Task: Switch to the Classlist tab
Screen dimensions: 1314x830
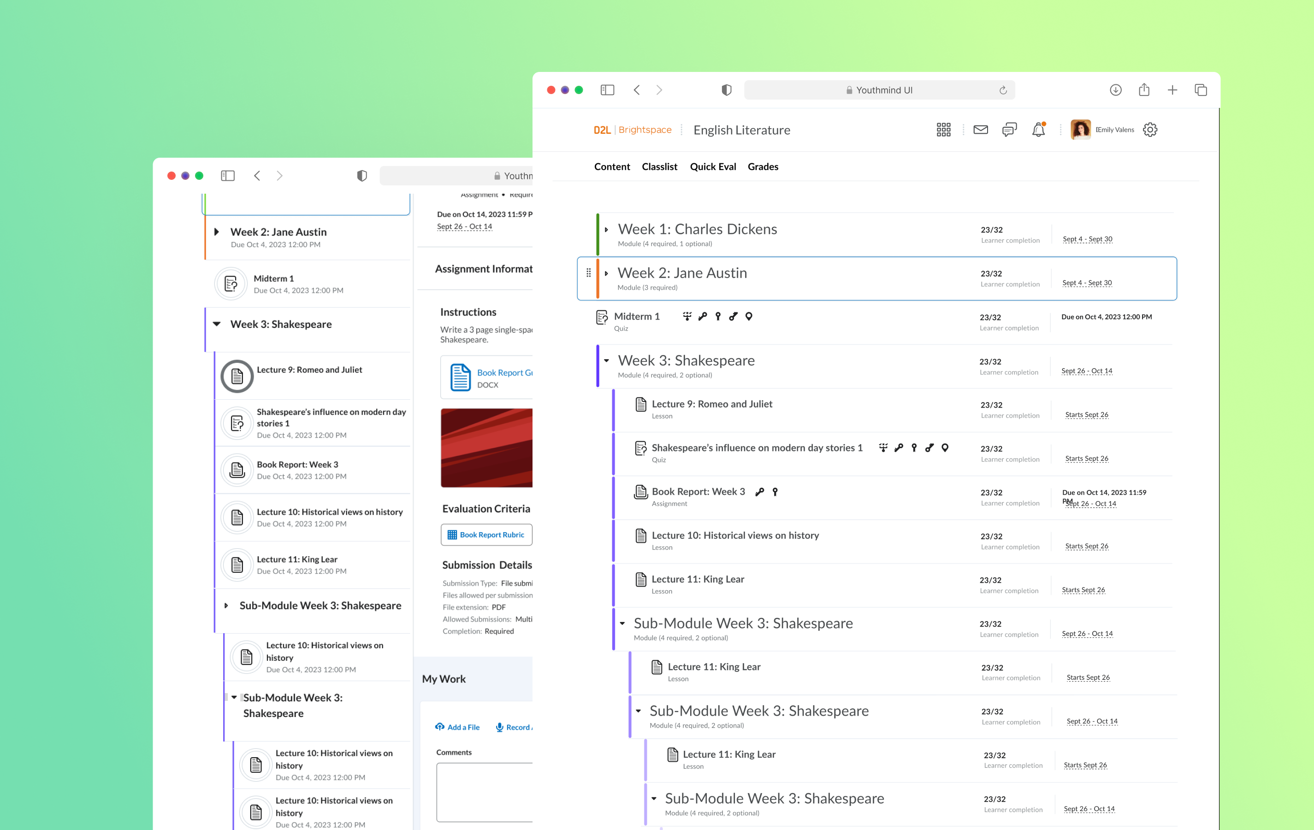Action: [x=659, y=166]
